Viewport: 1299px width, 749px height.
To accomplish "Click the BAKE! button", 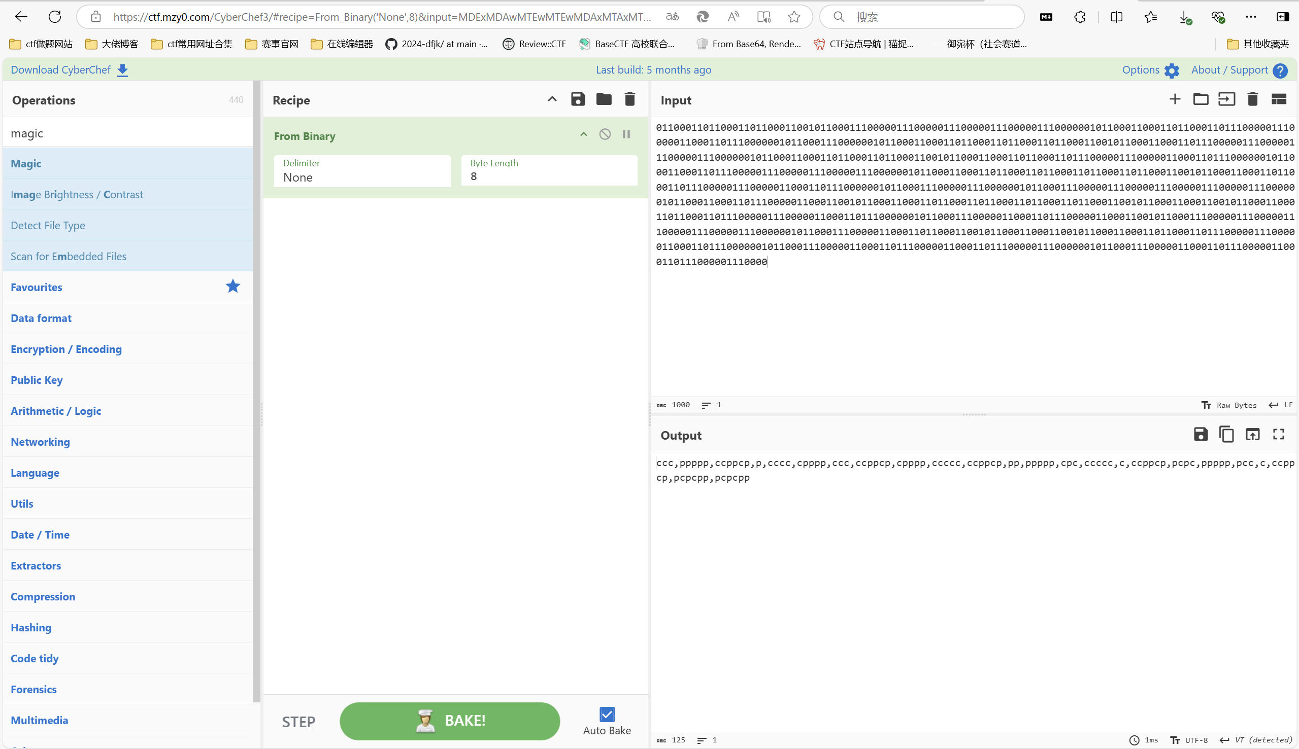I will (449, 721).
